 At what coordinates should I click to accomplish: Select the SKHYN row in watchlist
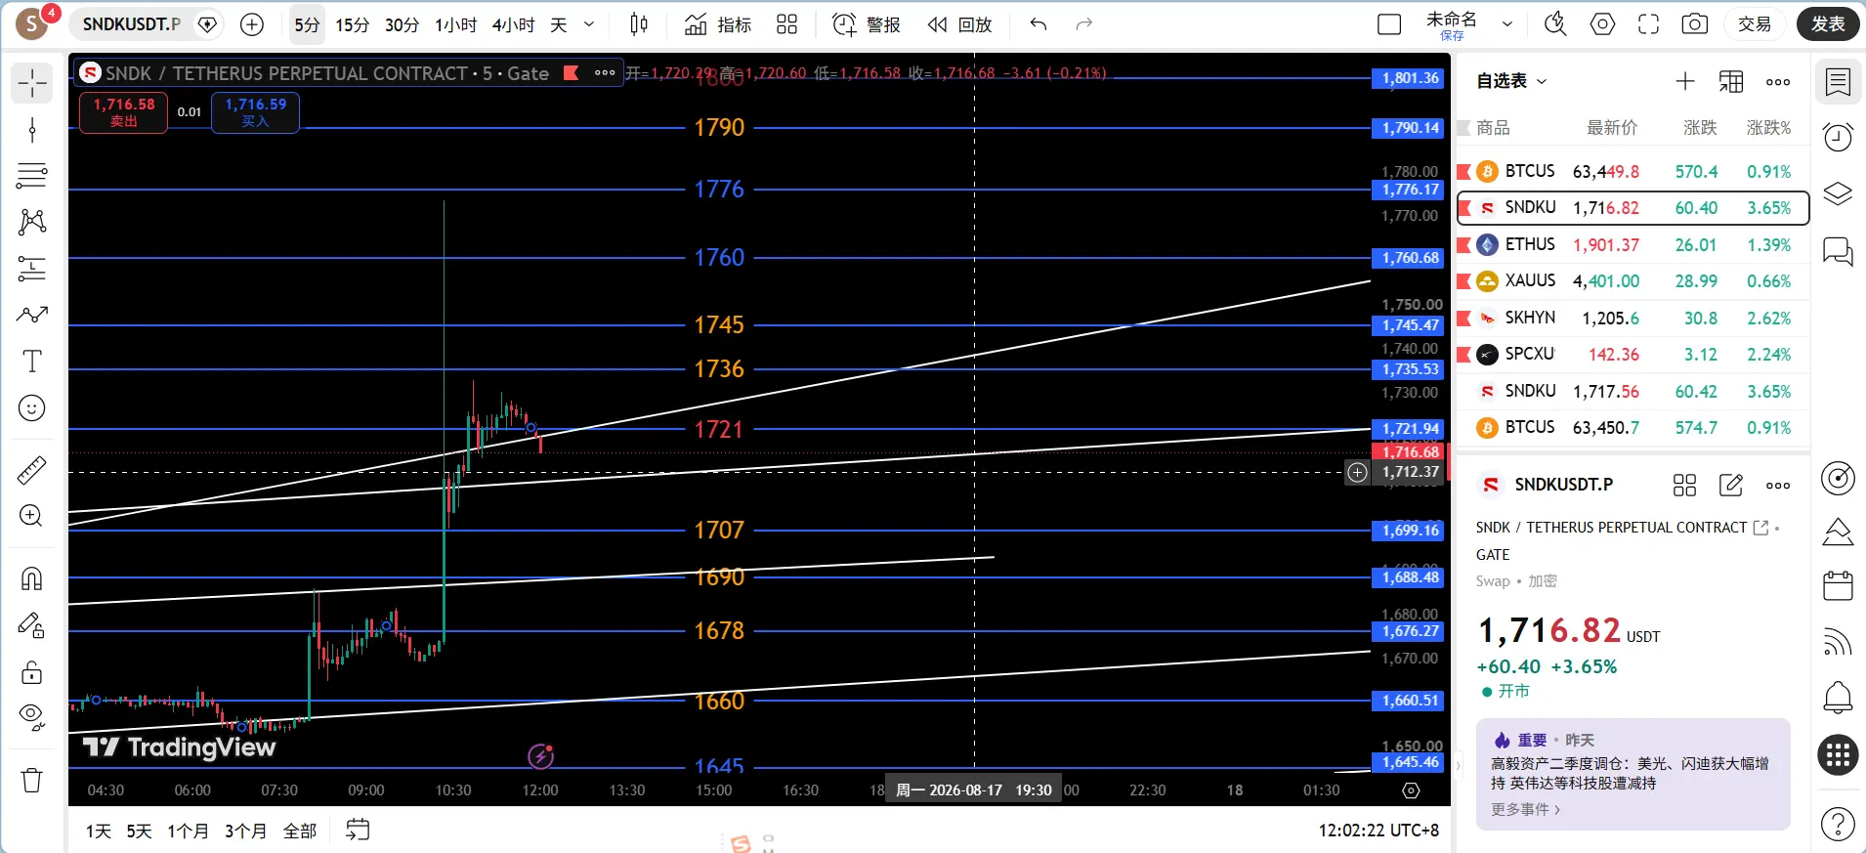(x=1633, y=319)
